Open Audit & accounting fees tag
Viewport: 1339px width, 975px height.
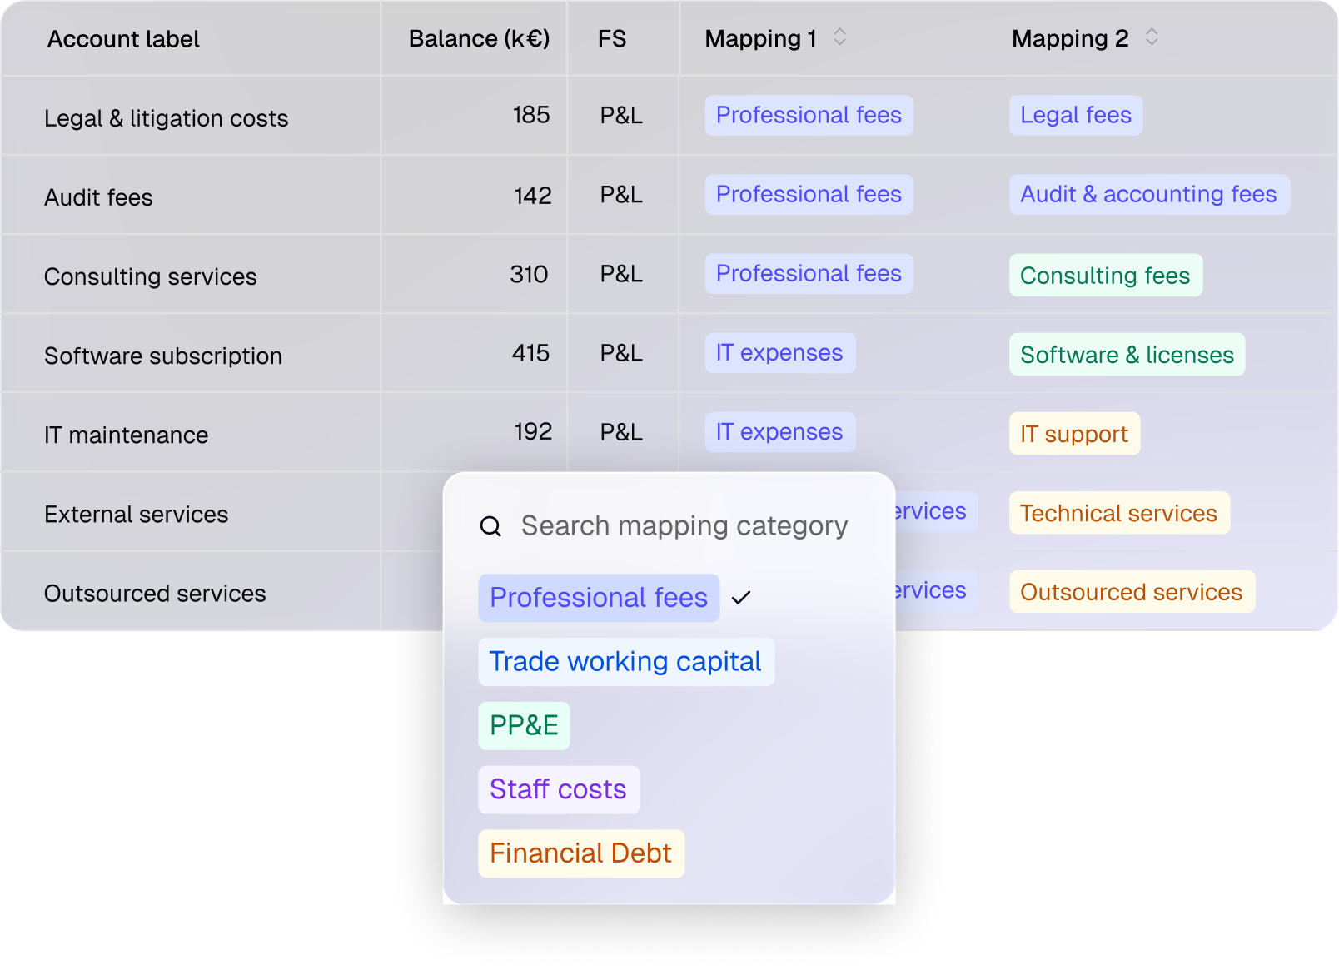point(1149,194)
